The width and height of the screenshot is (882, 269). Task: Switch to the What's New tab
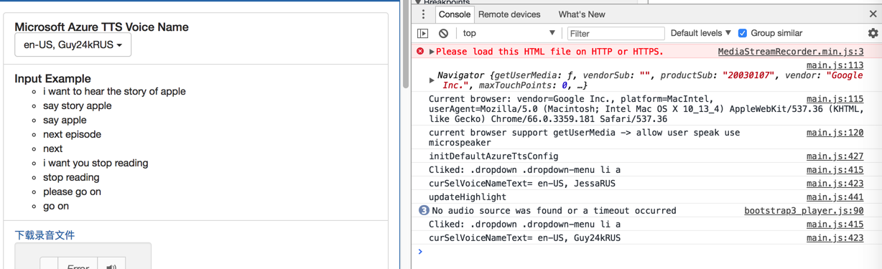pos(582,14)
